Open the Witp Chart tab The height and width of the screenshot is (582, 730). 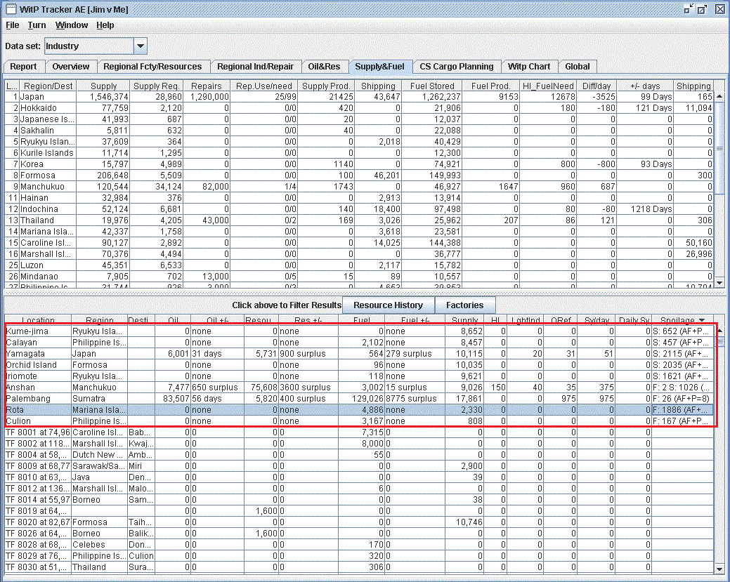click(529, 67)
